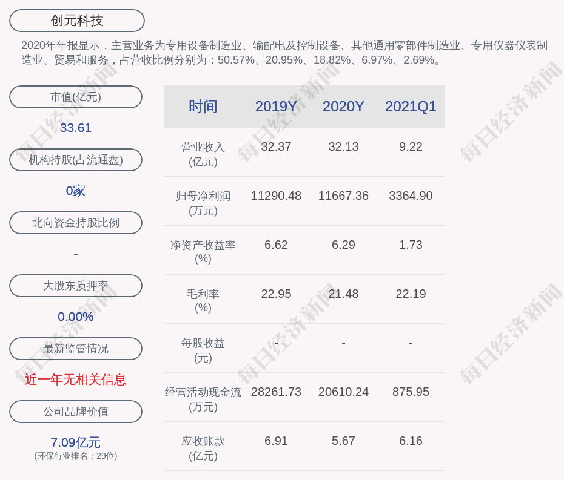Click the 时间 column header
The image size is (564, 480).
(x=203, y=107)
